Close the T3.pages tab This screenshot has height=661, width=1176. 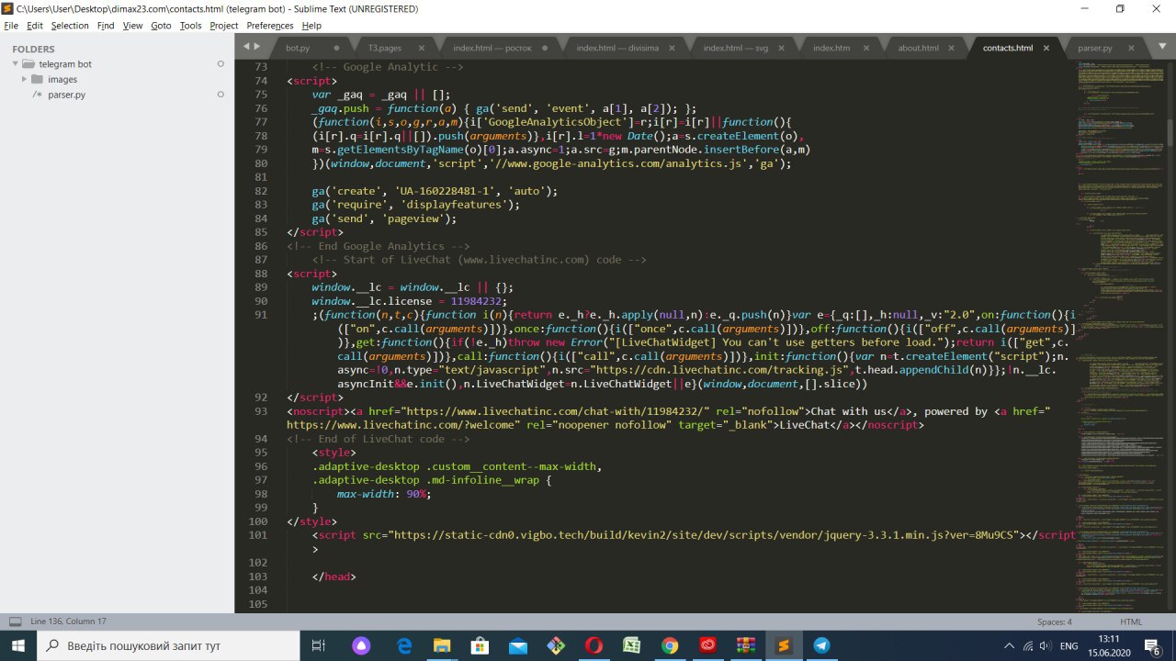422,48
